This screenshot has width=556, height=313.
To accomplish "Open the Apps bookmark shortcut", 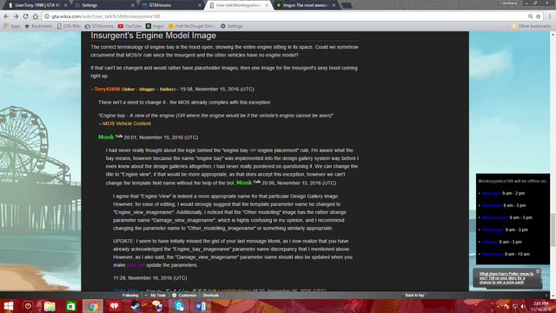I will [11, 26].
